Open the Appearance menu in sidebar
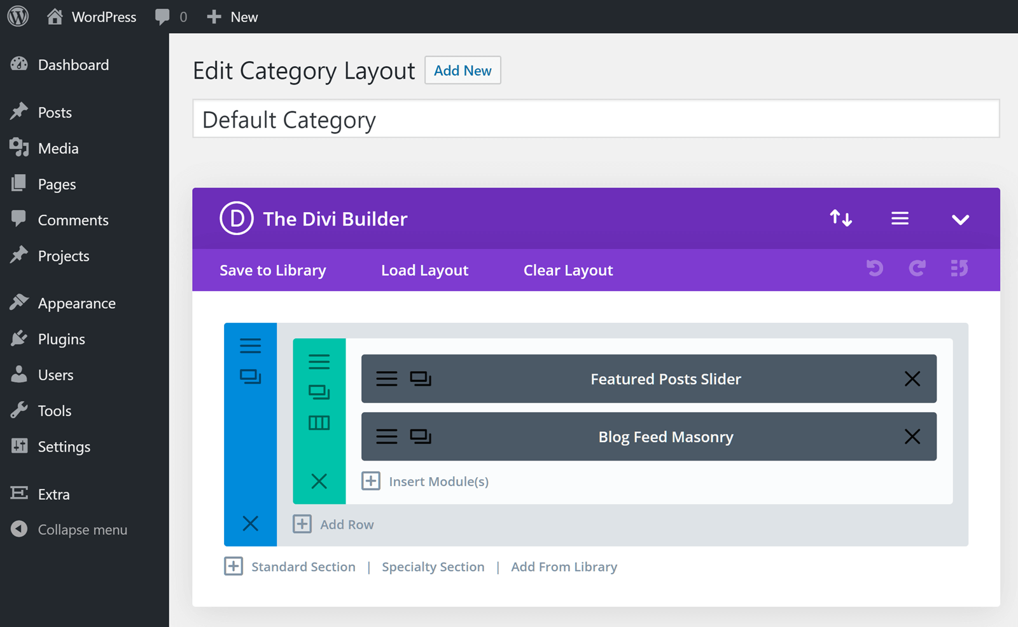The width and height of the screenshot is (1018, 627). (x=76, y=304)
